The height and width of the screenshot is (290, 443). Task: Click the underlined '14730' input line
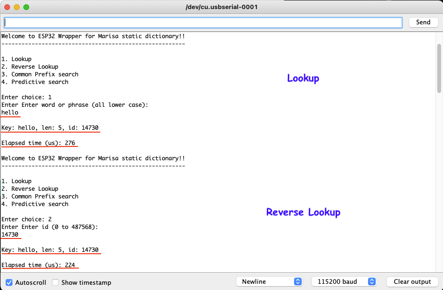click(x=10, y=234)
